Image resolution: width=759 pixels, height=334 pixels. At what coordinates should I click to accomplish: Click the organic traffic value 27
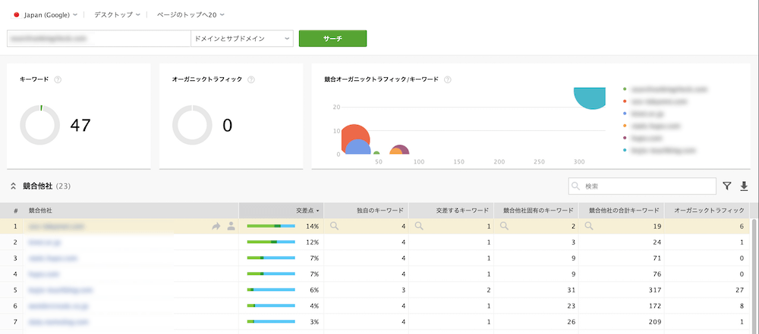click(740, 289)
